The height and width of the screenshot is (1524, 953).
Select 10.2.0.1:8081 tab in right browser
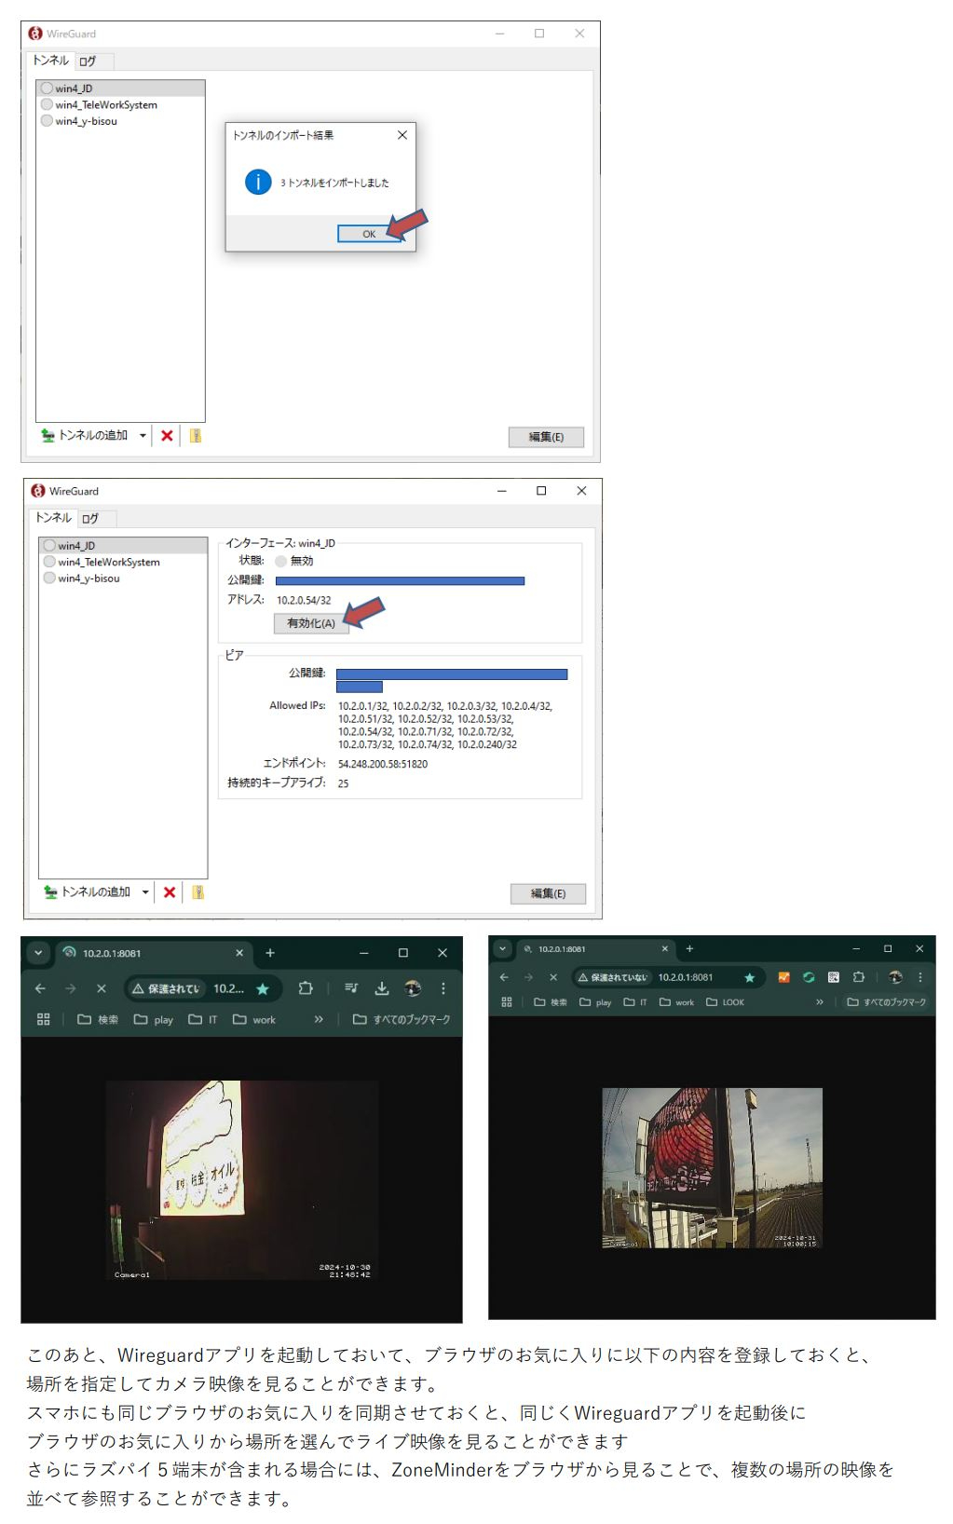click(x=596, y=948)
